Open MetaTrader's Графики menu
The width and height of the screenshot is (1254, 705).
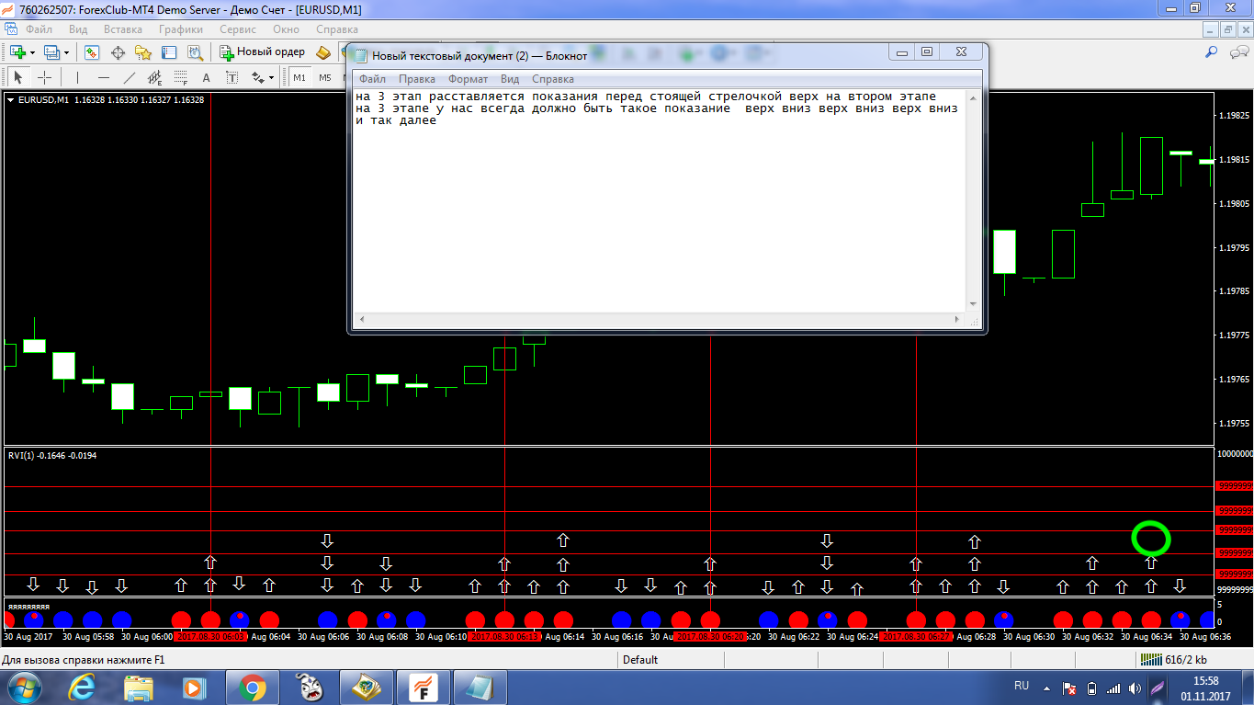181,29
